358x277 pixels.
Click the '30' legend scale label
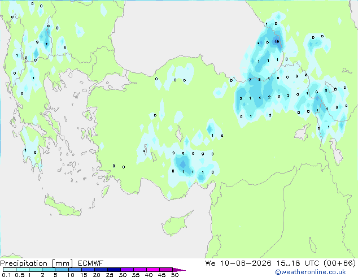click(x=123, y=275)
